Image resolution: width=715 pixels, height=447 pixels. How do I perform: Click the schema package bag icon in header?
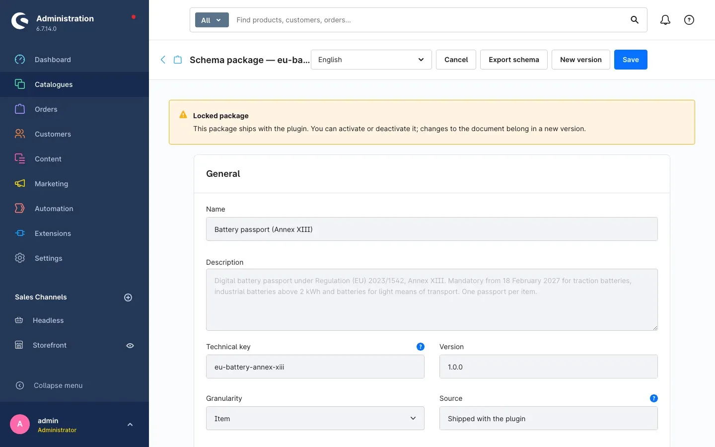click(x=178, y=60)
